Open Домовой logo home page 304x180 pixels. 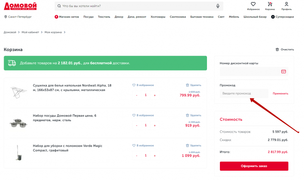[20, 6]
